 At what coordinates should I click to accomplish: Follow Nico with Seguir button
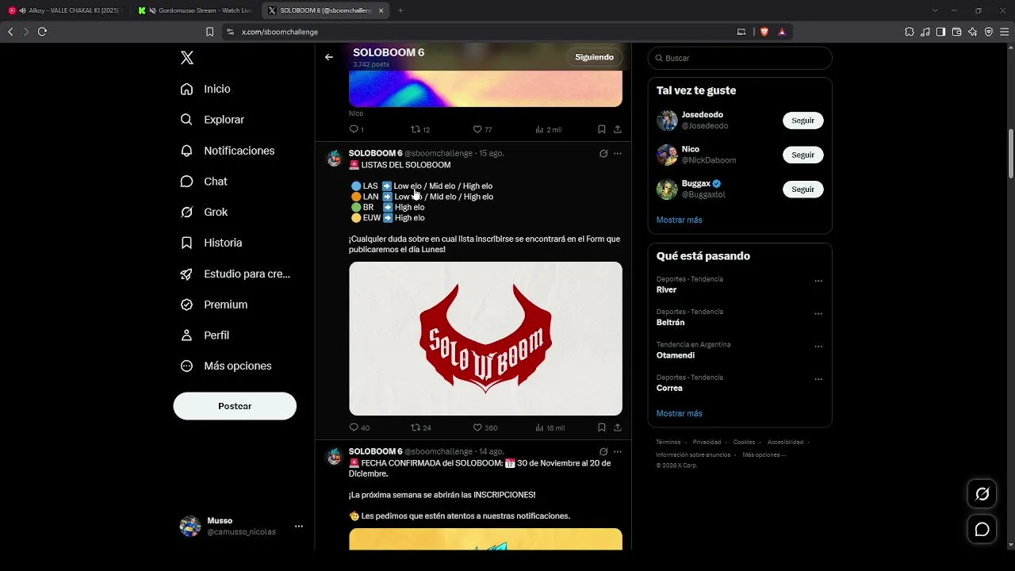click(x=803, y=155)
